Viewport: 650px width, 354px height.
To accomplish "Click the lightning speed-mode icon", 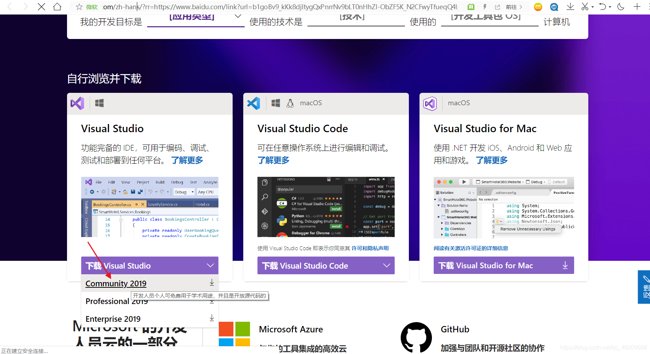I will [485, 7].
